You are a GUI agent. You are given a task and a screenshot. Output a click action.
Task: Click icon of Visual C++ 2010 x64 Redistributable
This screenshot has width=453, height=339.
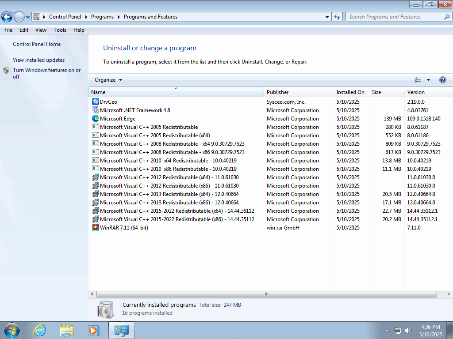96,160
